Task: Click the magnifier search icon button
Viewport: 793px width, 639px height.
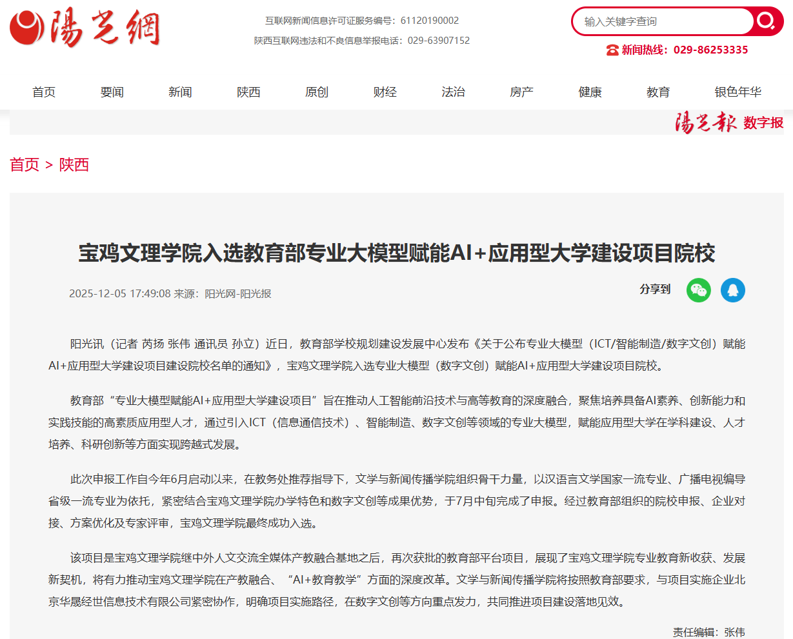Action: [766, 21]
